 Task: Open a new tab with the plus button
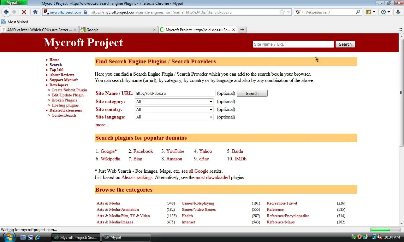pos(242,30)
